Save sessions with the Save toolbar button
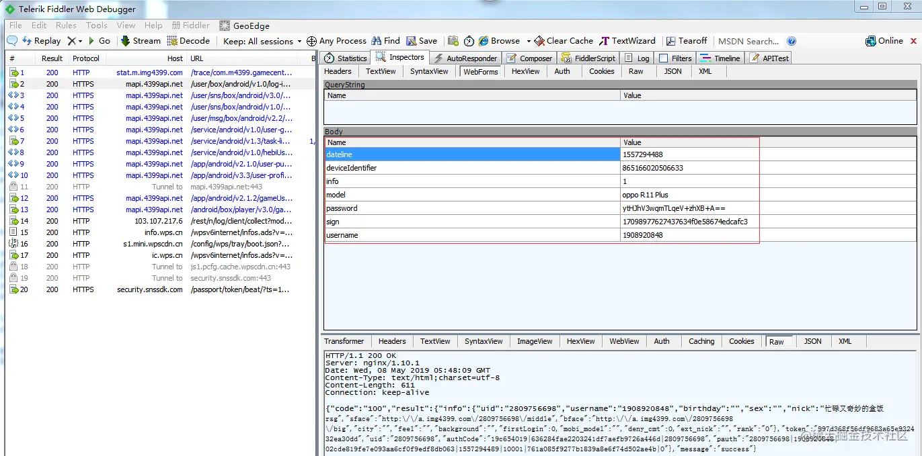Image resolution: width=922 pixels, height=456 pixels. pos(421,41)
